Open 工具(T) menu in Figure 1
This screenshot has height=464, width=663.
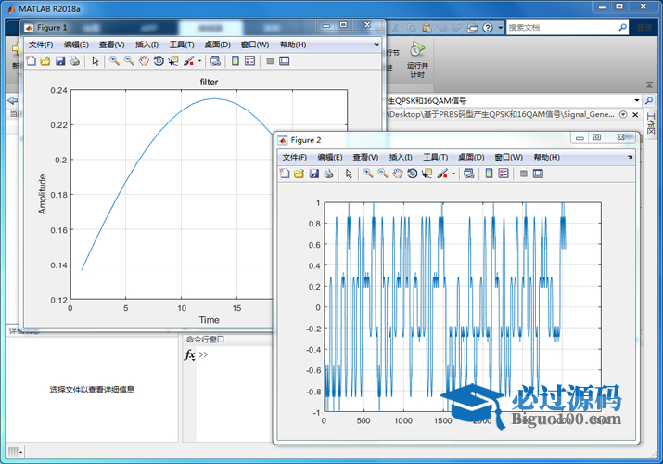[182, 45]
